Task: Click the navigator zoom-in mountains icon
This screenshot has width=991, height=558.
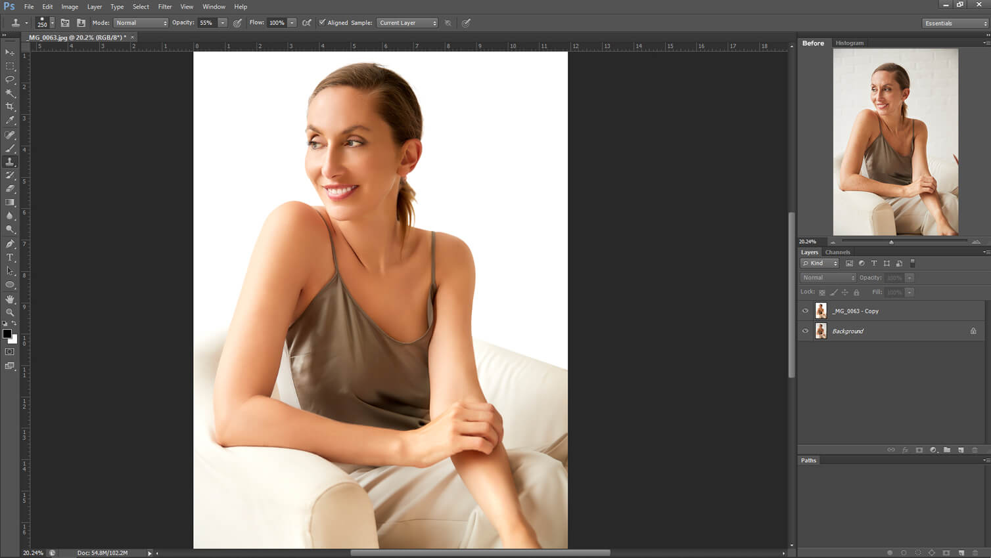Action: [977, 242]
